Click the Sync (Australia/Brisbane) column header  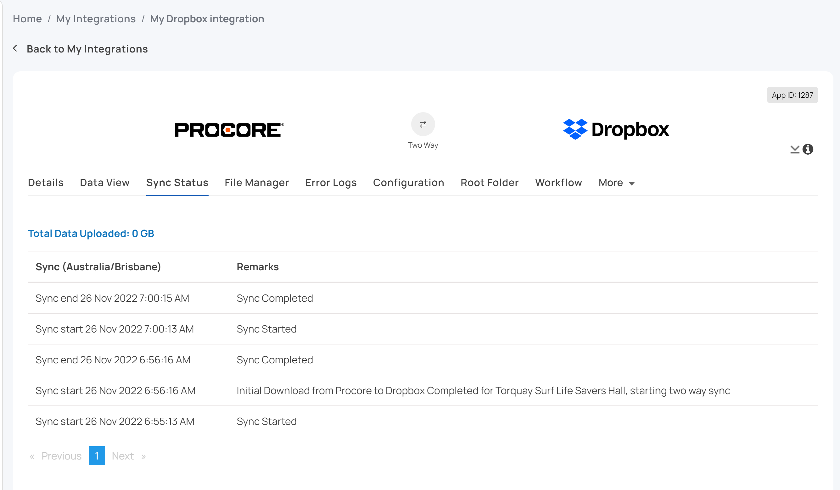[x=98, y=267]
